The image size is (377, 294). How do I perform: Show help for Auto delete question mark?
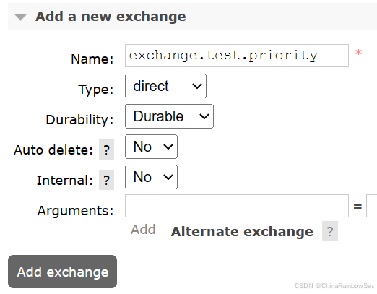click(x=106, y=150)
